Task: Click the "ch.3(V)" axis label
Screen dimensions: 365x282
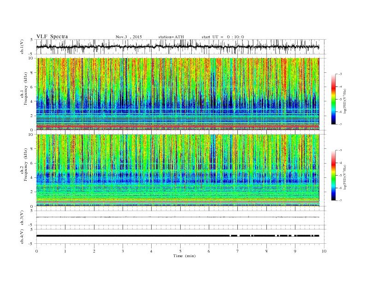Action: (x=22, y=218)
